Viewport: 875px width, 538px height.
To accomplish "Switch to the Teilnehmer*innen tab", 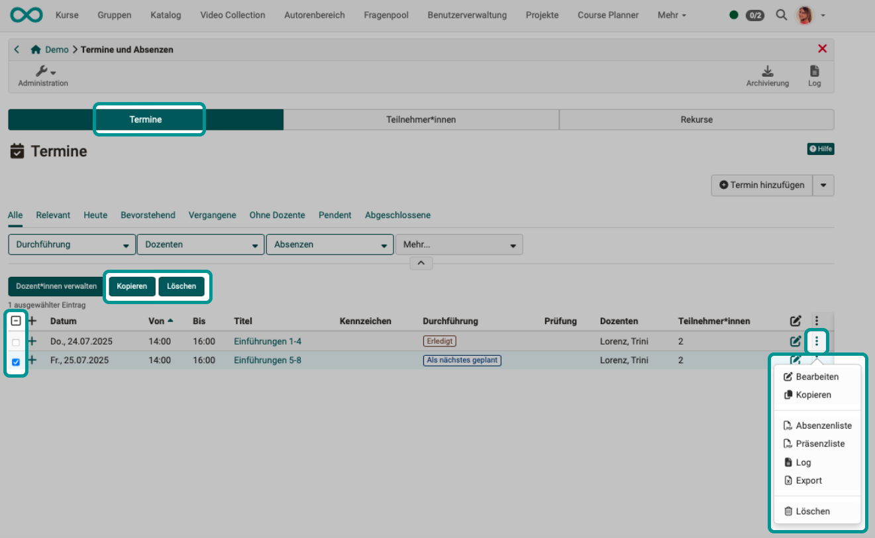I will point(421,119).
